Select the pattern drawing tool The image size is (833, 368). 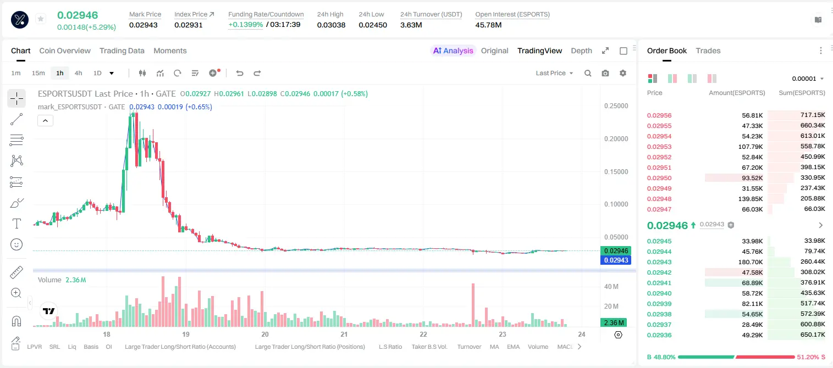(x=16, y=161)
